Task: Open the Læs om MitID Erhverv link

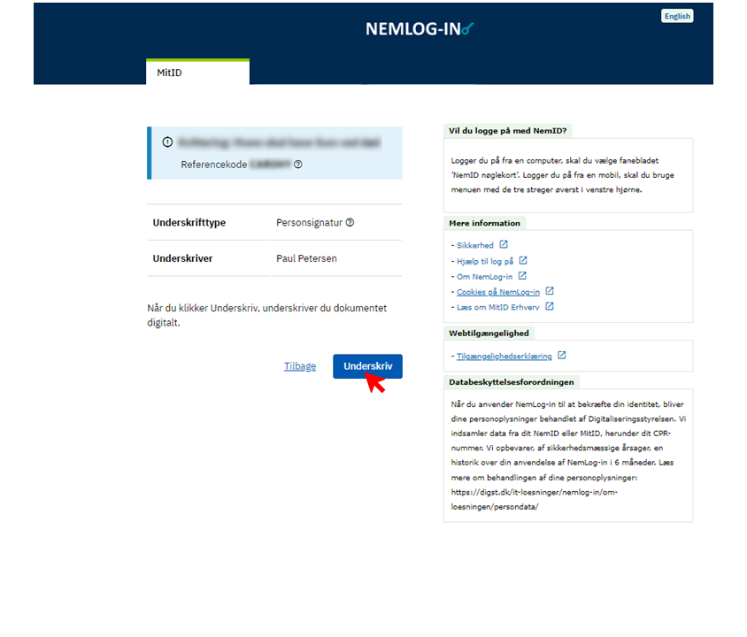Action: coord(497,307)
